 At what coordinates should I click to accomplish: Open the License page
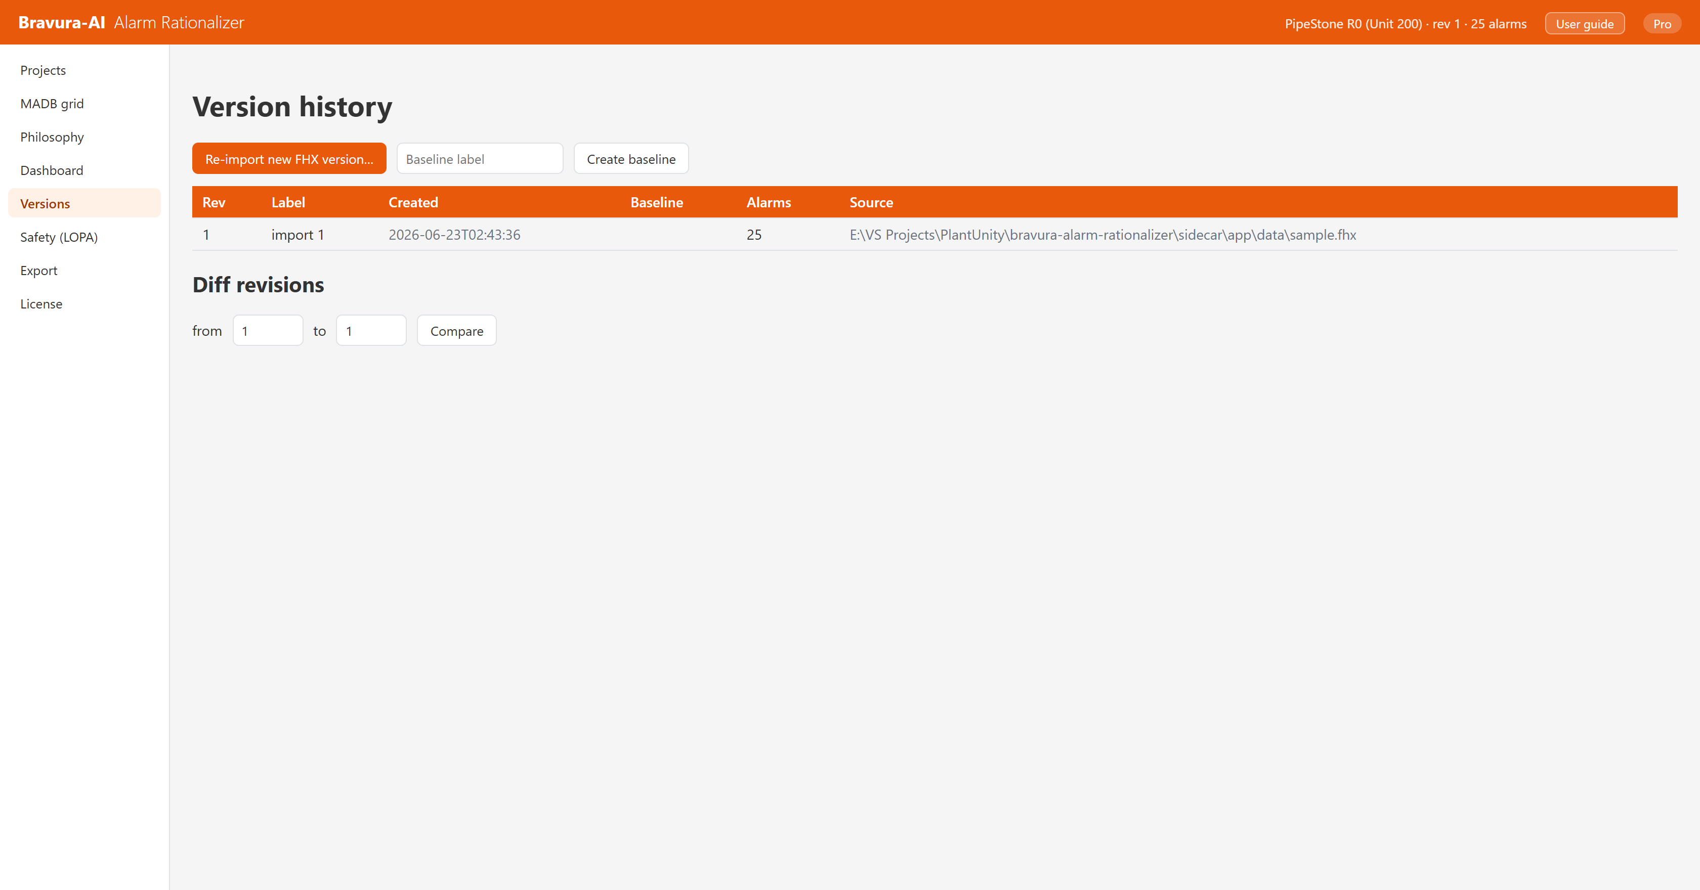pos(84,303)
